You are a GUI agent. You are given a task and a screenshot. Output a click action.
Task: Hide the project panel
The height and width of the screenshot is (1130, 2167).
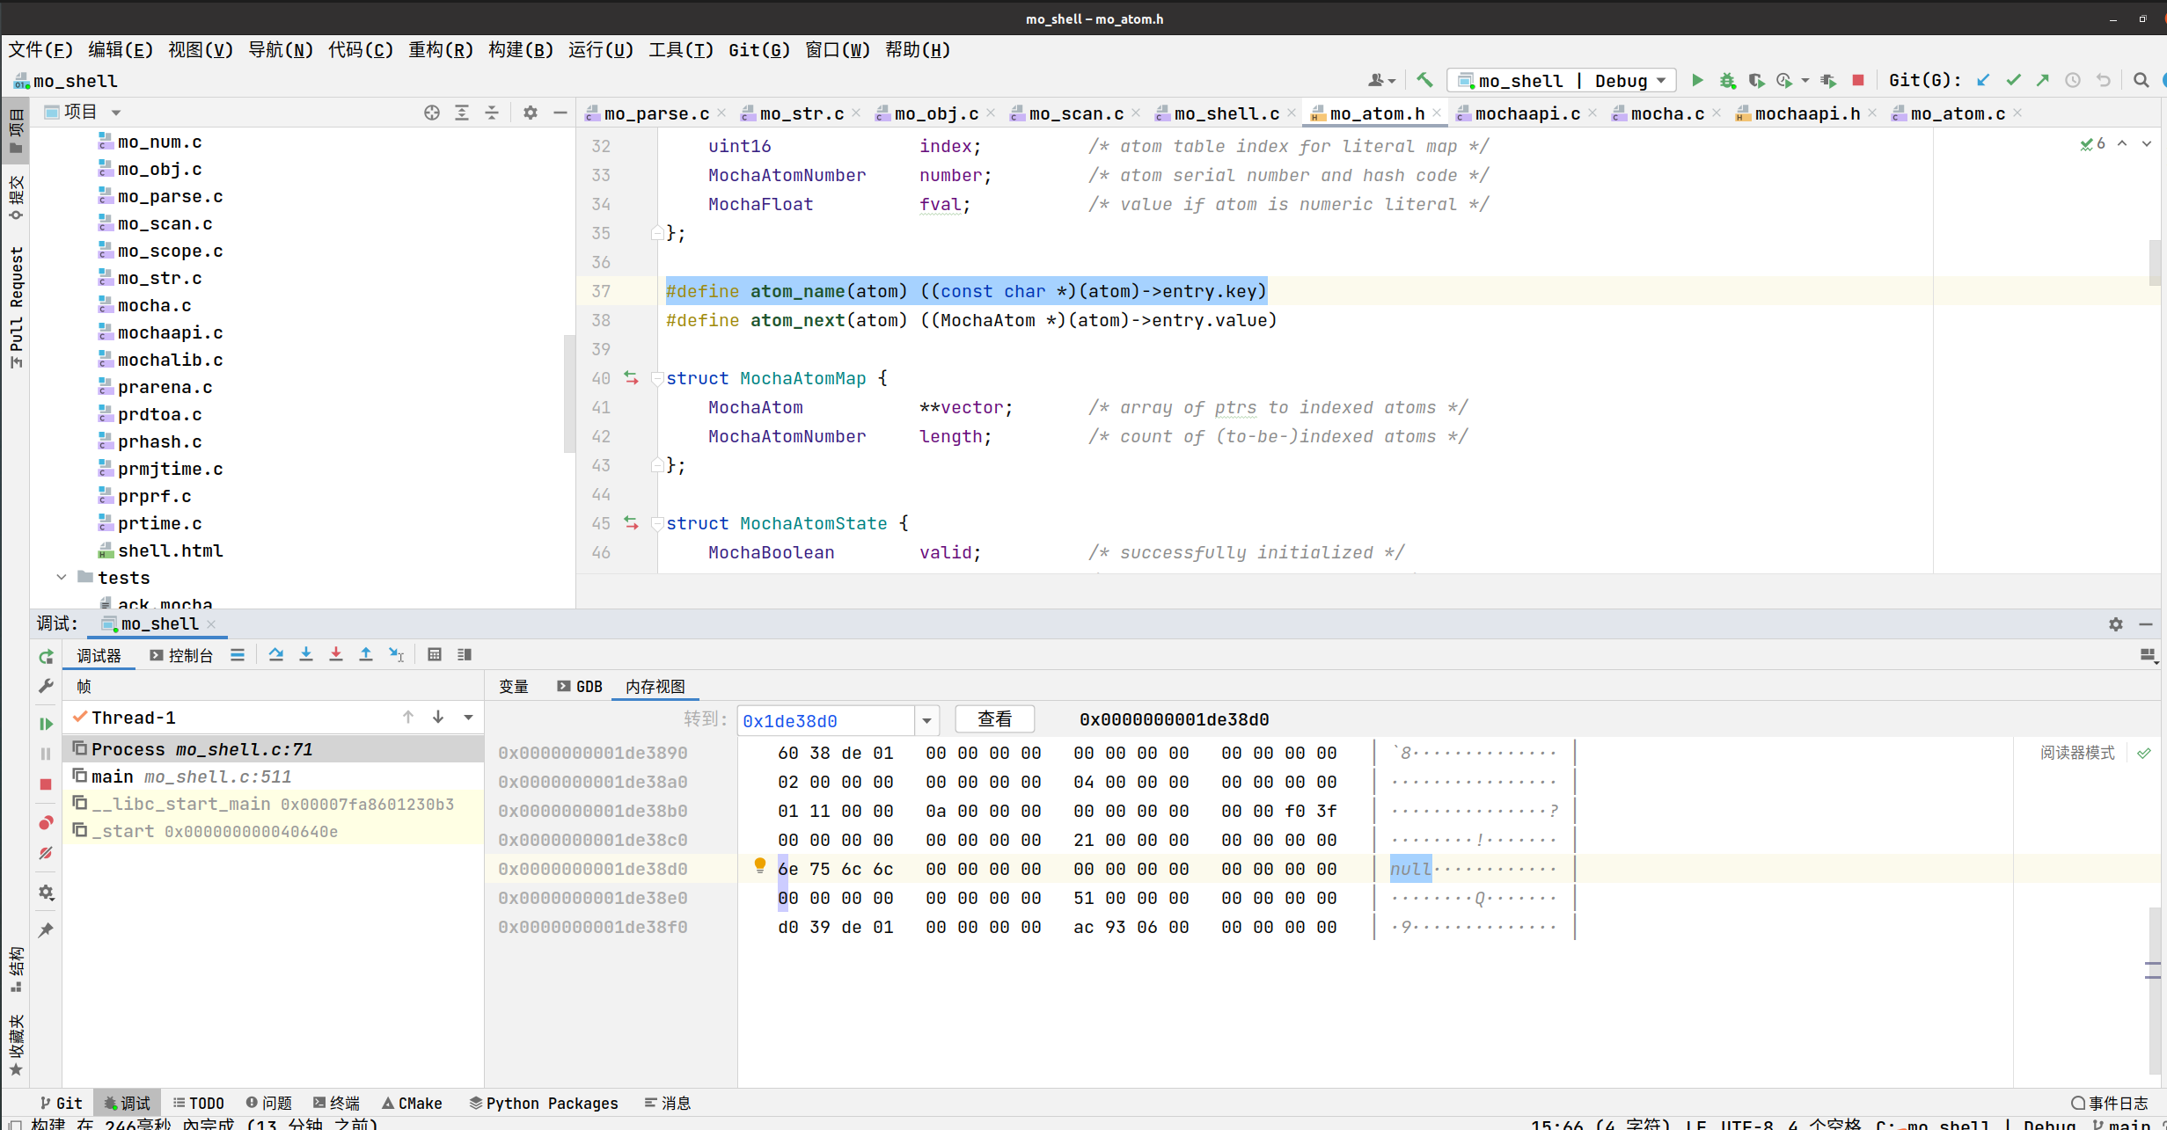(560, 113)
